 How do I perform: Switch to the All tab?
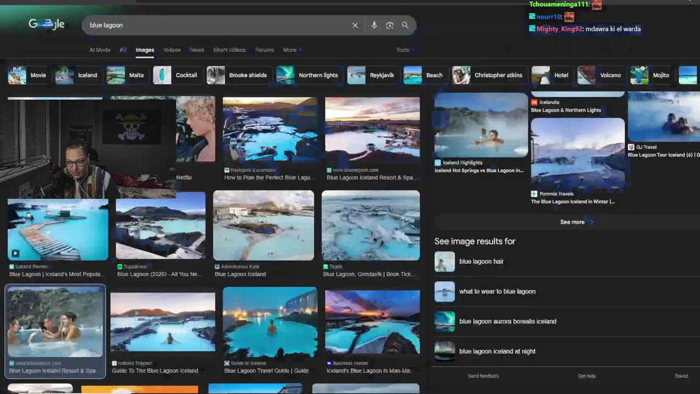point(123,50)
